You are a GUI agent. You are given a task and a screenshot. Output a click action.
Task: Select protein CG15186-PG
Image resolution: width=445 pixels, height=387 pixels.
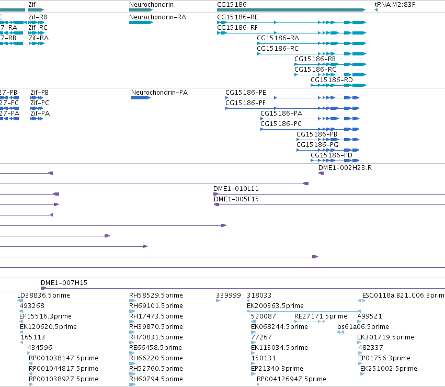[317, 145]
